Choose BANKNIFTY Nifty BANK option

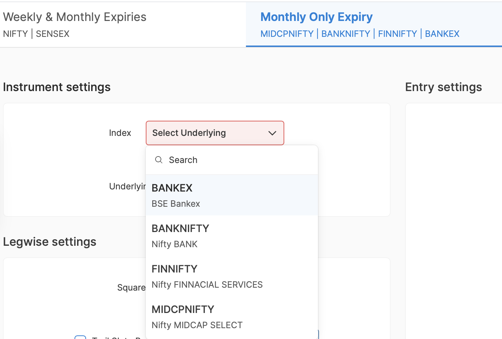tap(232, 236)
